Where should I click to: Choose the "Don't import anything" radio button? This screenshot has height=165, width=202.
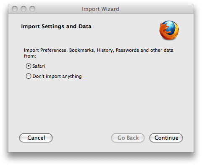29,76
